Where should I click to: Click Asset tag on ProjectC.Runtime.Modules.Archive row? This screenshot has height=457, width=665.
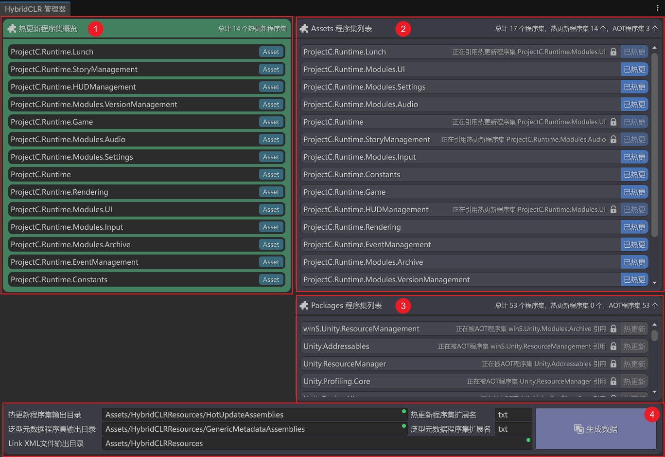[271, 245]
